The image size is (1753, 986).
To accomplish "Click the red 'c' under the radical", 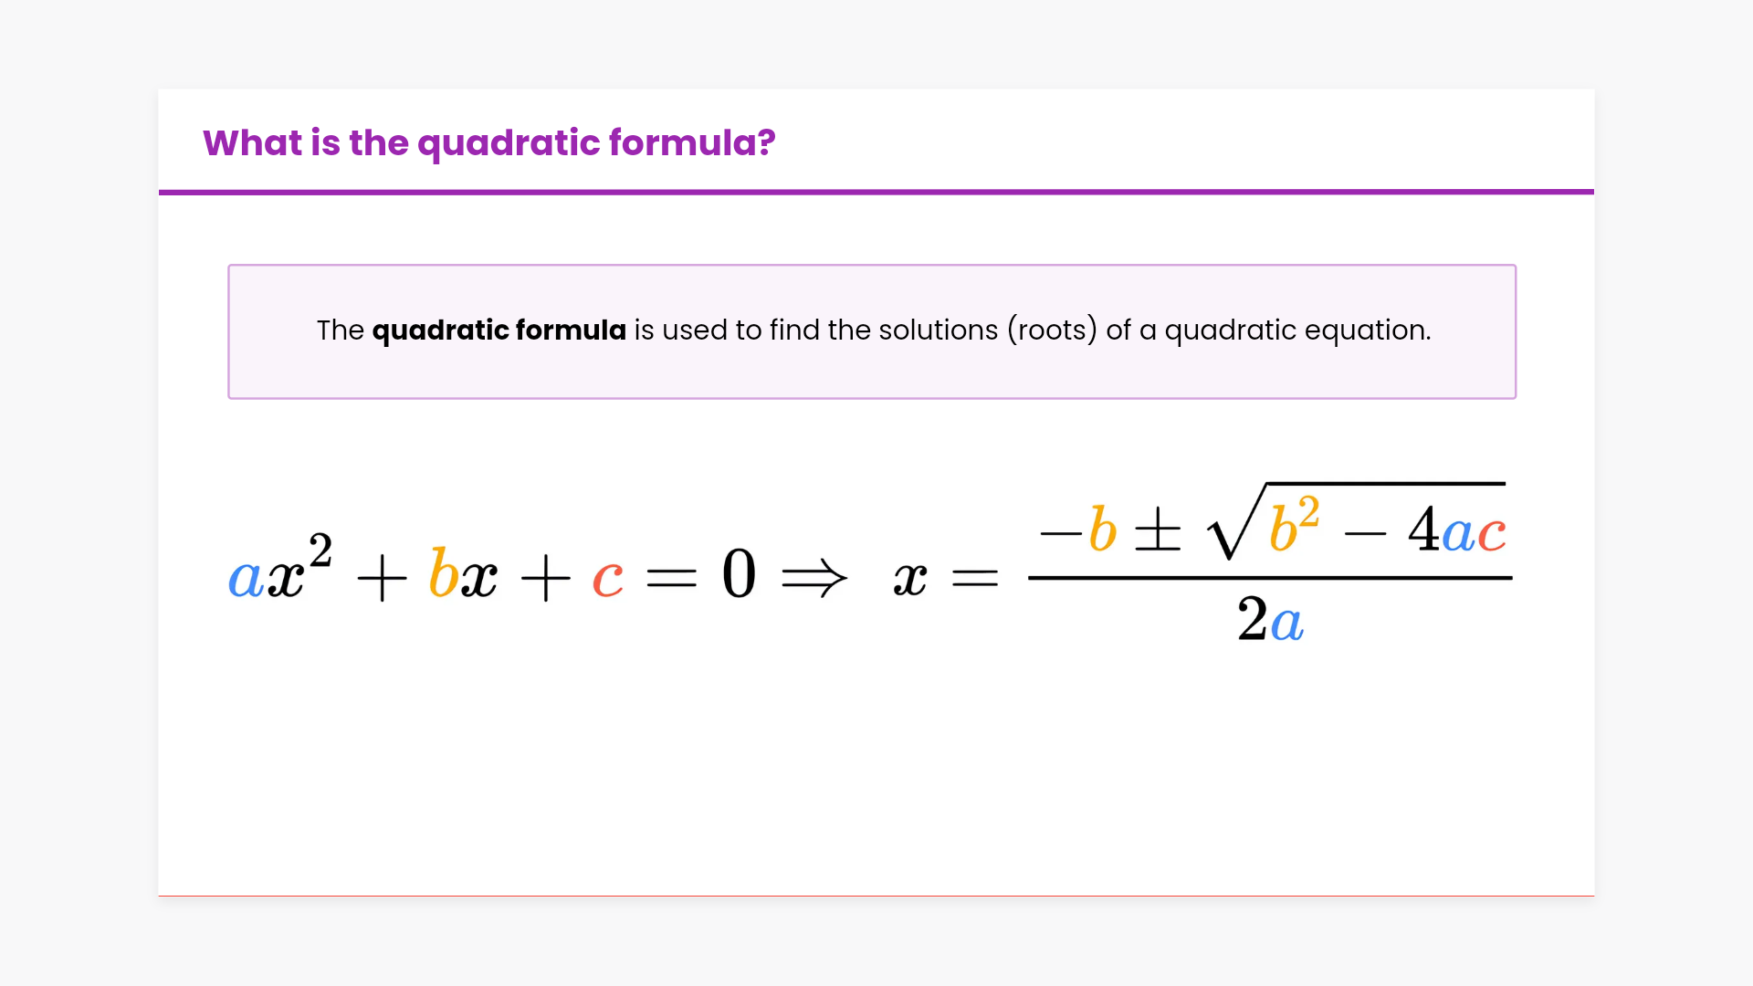I will (x=1492, y=533).
